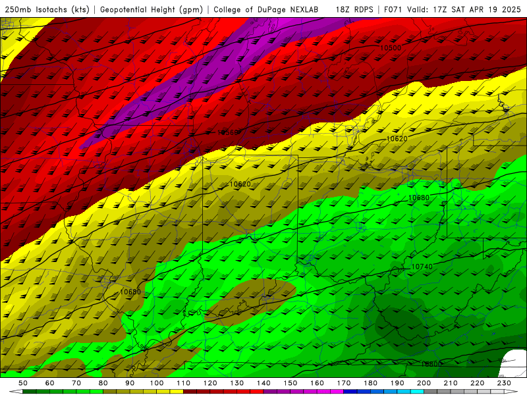Click the 80 knot legend value

[103, 383]
